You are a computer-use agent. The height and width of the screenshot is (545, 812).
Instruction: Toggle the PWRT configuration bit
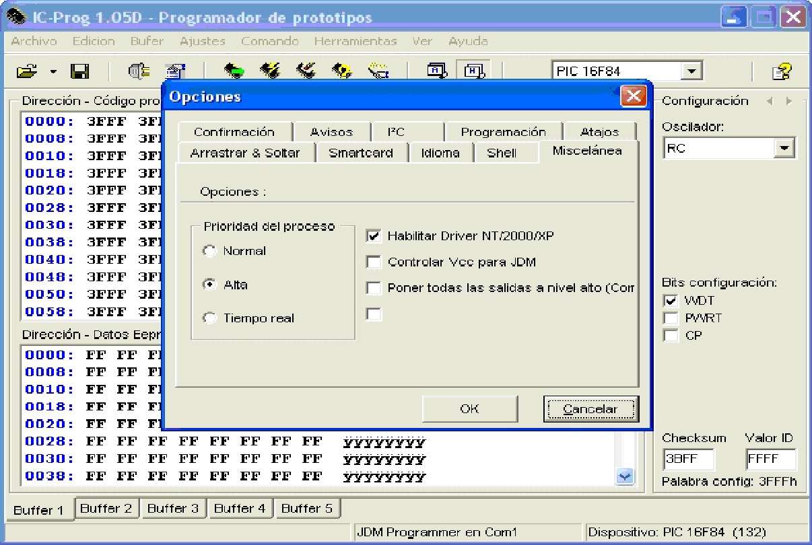click(671, 318)
